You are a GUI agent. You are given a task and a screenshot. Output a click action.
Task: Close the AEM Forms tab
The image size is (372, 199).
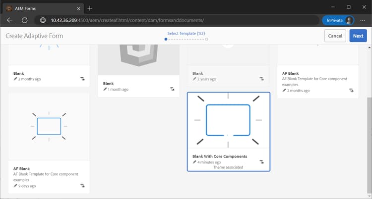click(78, 8)
